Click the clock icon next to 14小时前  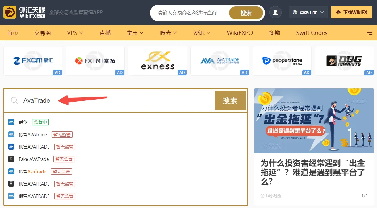point(262,196)
